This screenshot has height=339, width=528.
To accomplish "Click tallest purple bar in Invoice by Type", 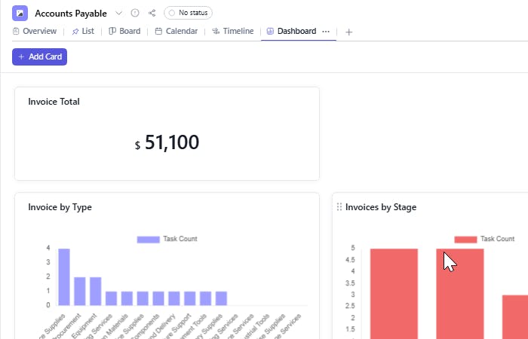I will (x=64, y=276).
